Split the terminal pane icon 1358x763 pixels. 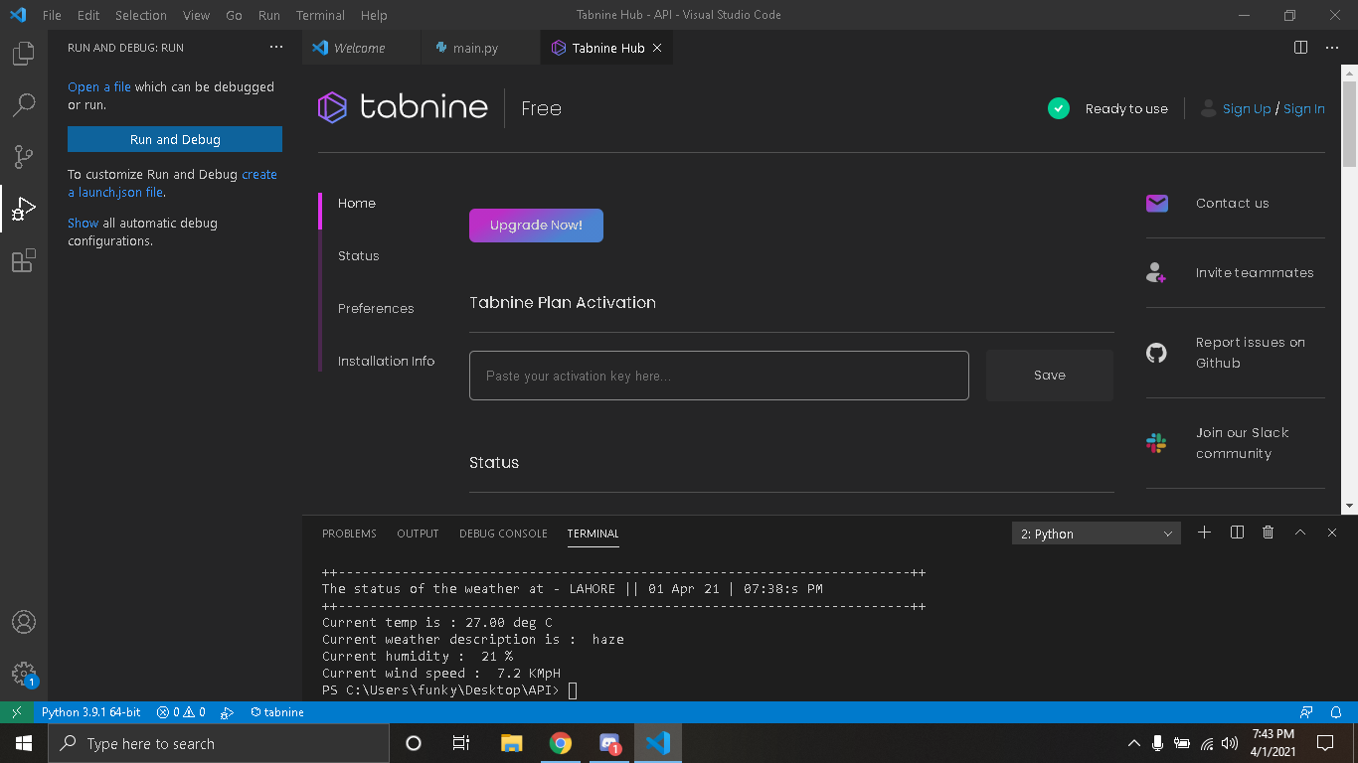[x=1236, y=533]
